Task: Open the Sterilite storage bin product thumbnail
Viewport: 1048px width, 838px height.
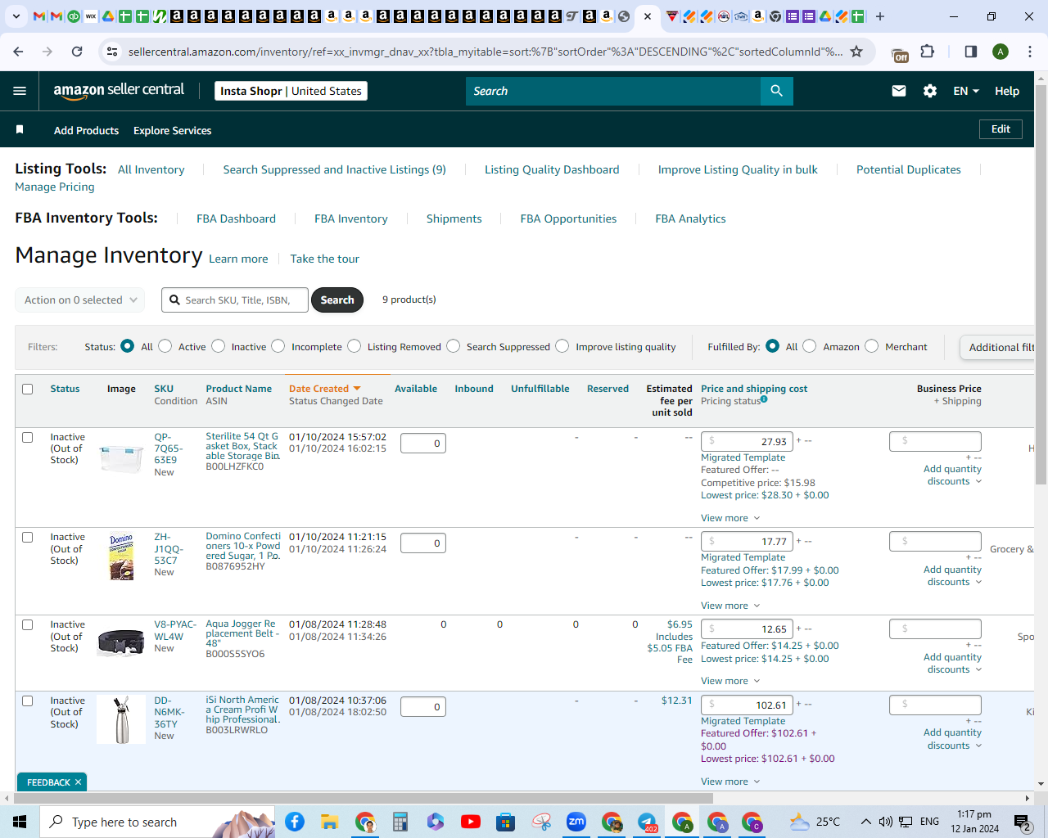Action: click(x=121, y=458)
